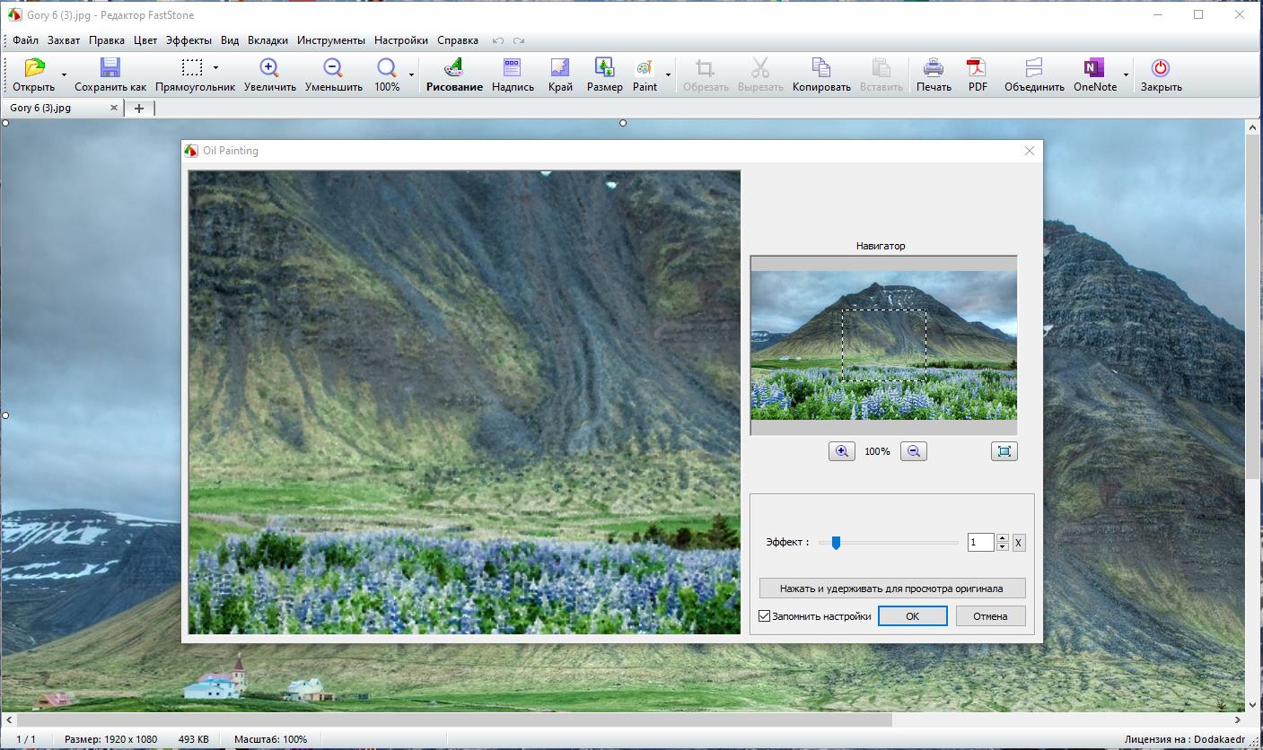Open the Эффекты menu

point(189,40)
